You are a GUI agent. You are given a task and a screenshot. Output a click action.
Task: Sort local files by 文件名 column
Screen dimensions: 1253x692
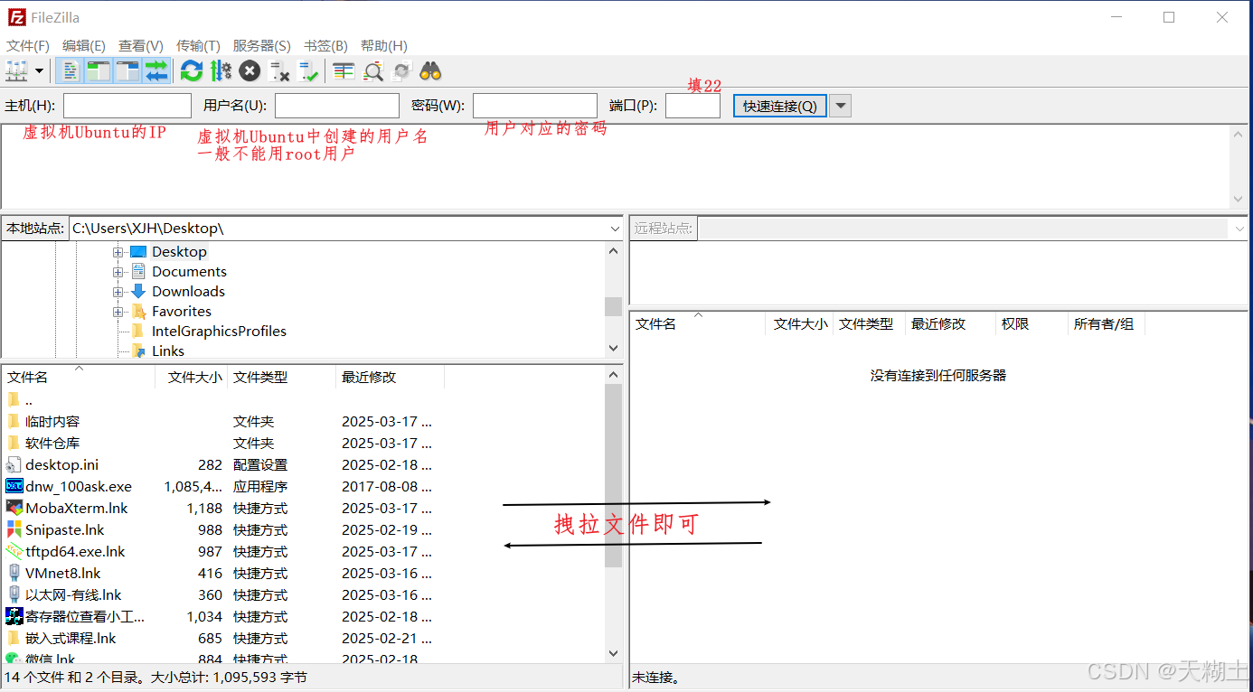coord(79,377)
